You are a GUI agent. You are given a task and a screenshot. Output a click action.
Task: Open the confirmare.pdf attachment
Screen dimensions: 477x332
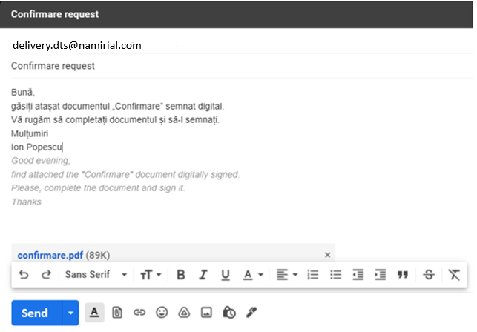[x=51, y=254]
